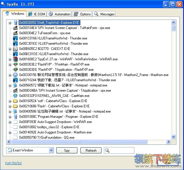Image resolution: width=184 pixels, height=170 pixels.
Task: Click the Thunder icon beside 0x00710244 row
Action: (x=15, y=80)
